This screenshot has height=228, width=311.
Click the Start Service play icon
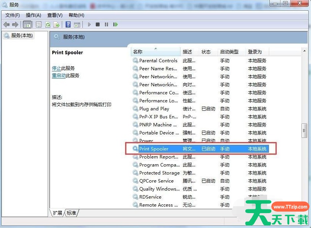coord(89,24)
